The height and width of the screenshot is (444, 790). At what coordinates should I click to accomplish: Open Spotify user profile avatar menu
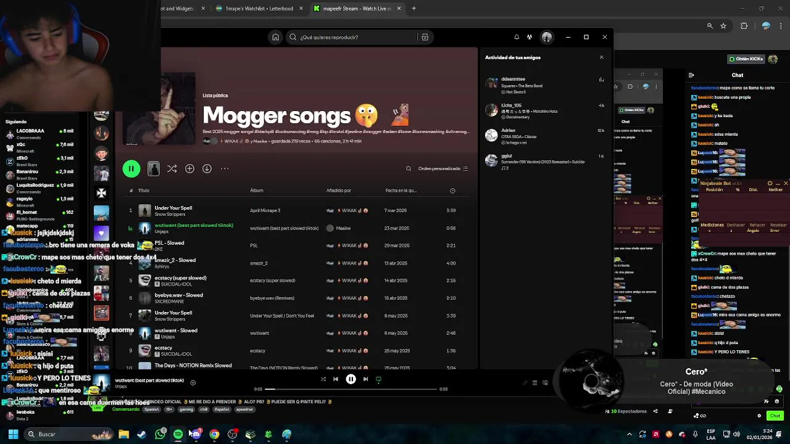(547, 37)
